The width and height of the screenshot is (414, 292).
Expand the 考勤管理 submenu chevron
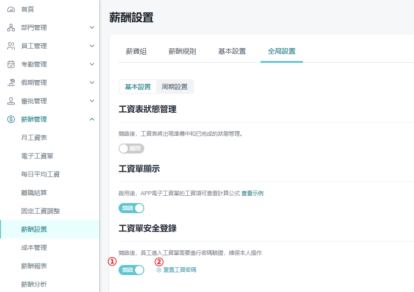[92, 64]
